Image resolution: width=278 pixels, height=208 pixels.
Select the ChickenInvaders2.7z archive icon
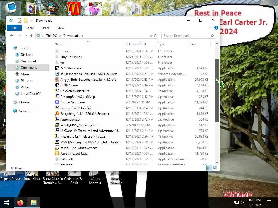[57, 91]
